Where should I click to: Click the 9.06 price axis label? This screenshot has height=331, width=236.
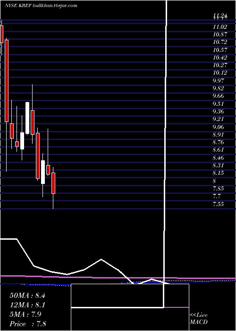219,127
